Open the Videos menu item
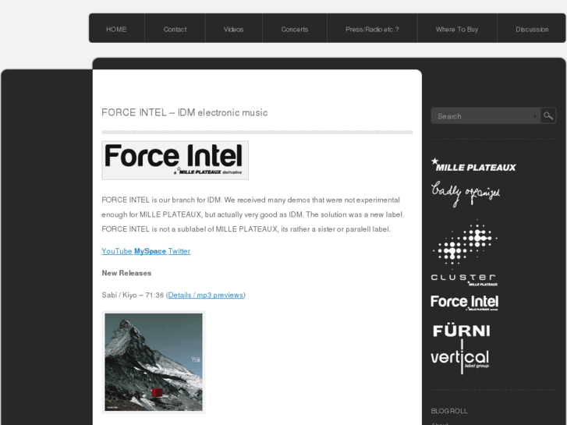567x425 pixels. pos(234,30)
